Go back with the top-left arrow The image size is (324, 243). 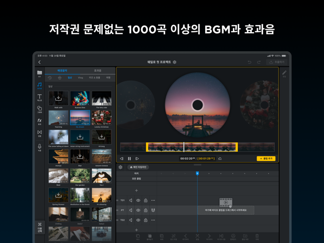click(39, 62)
